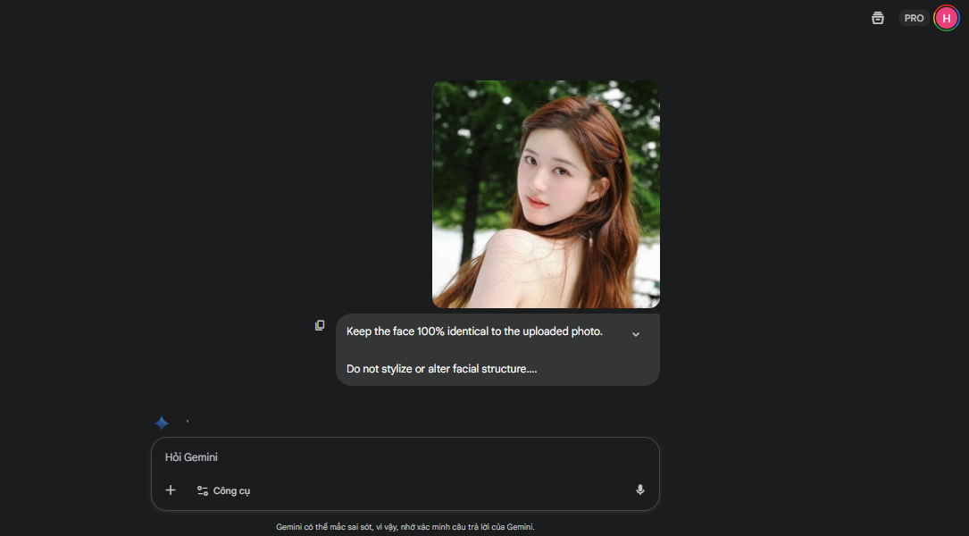
Task: Select the microphone icon for voice input
Action: click(639, 490)
